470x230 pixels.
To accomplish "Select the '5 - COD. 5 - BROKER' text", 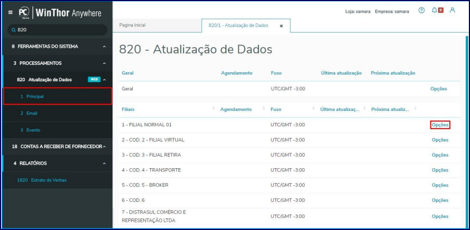I will [145, 185].
